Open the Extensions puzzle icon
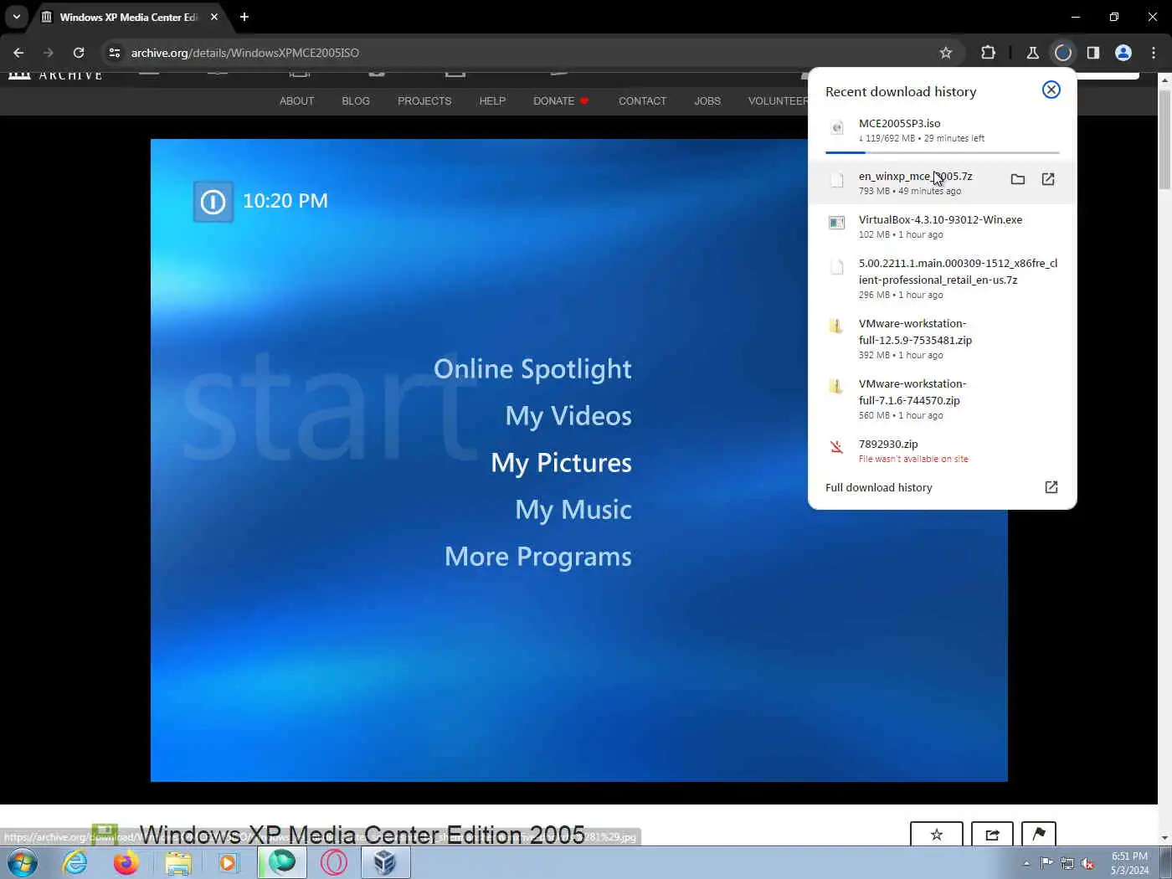 pyautogui.click(x=988, y=53)
